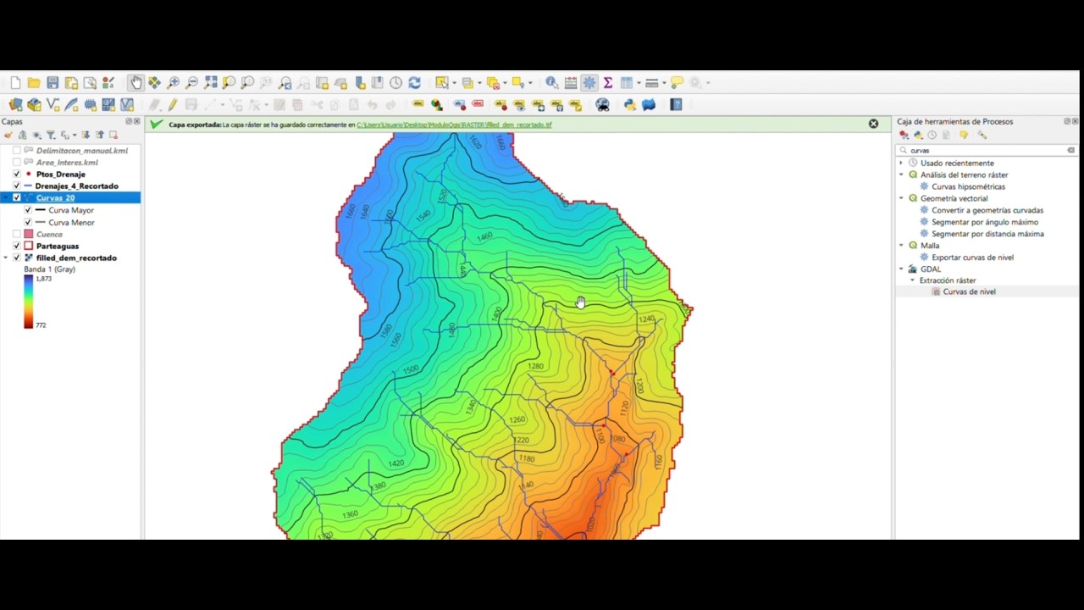The image size is (1084, 610).
Task: Open the Help book icon
Action: (x=676, y=105)
